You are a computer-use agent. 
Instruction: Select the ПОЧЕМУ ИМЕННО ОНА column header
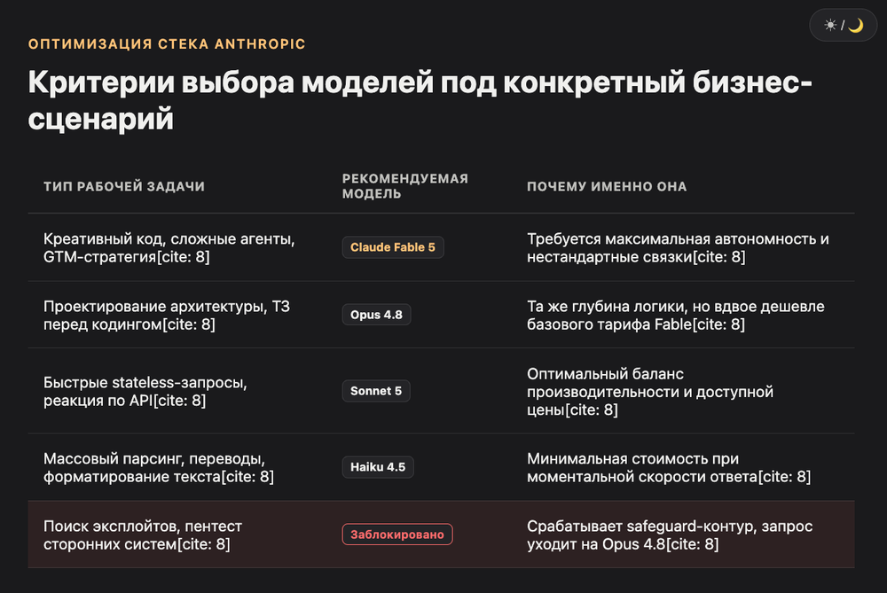[x=607, y=186]
